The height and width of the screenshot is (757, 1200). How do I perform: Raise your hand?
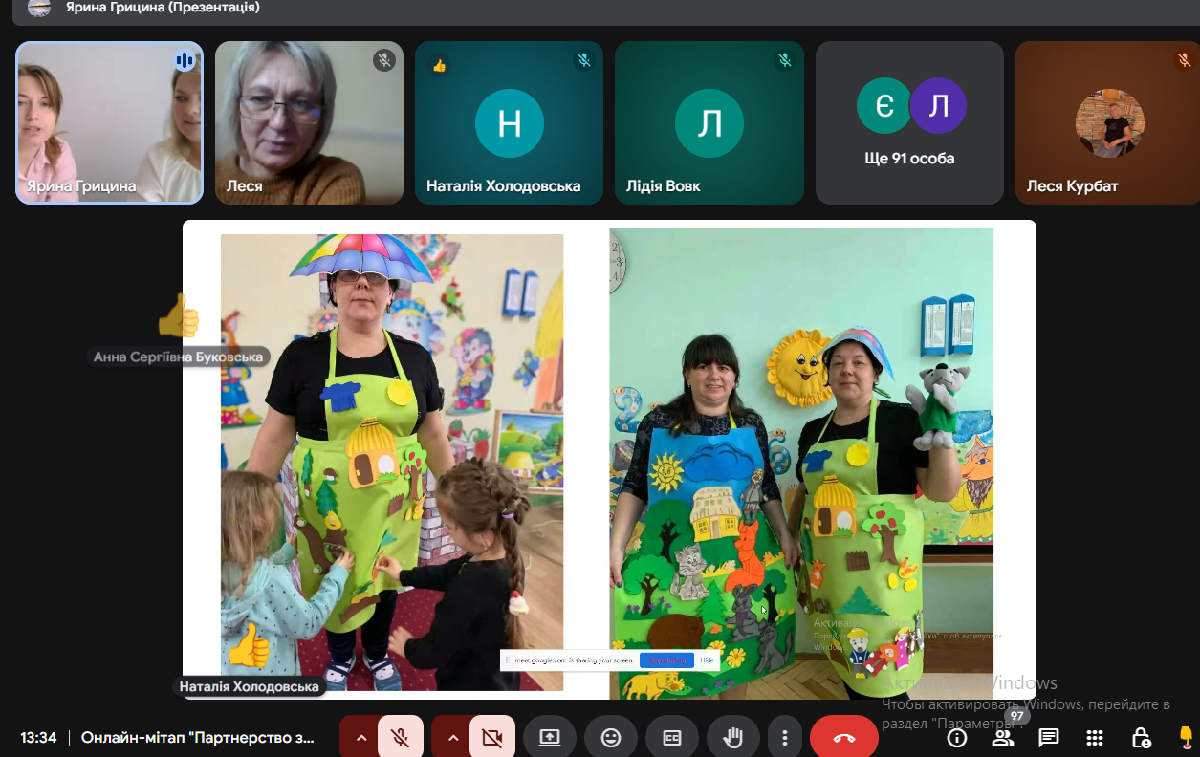click(x=733, y=737)
